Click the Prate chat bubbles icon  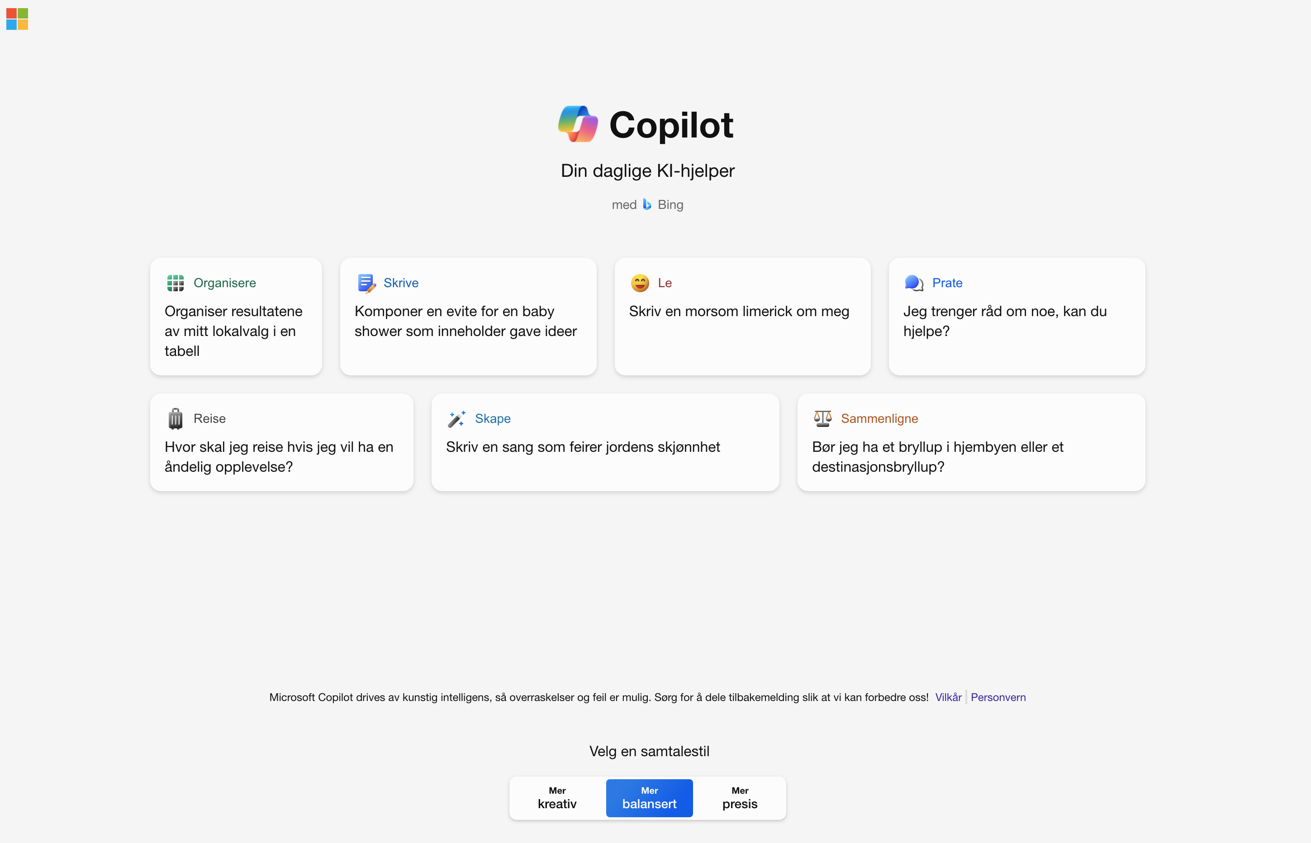point(914,283)
